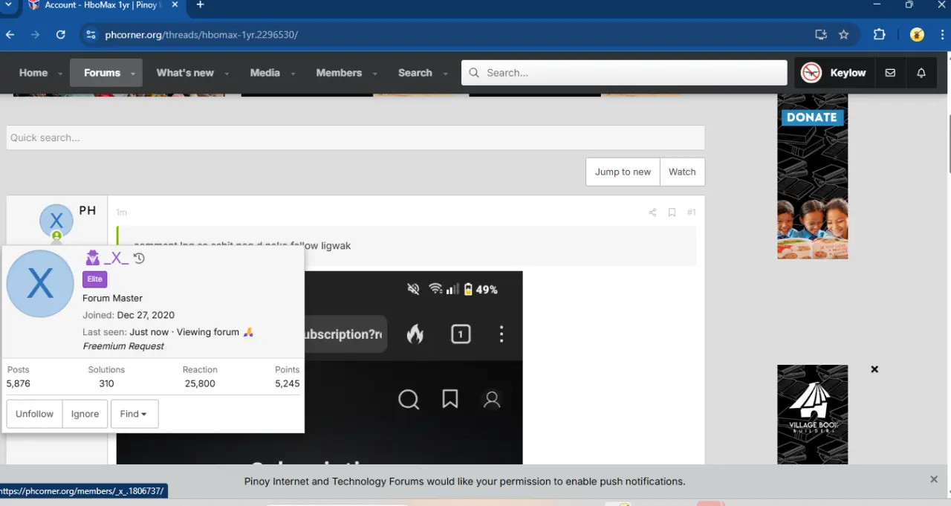Click the post timestamp 1m
Viewport: 951px width, 506px height.
click(x=121, y=213)
